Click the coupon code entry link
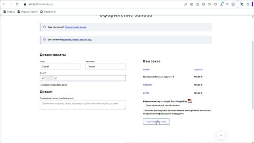254x143 pixels. pyautogui.click(x=76, y=40)
